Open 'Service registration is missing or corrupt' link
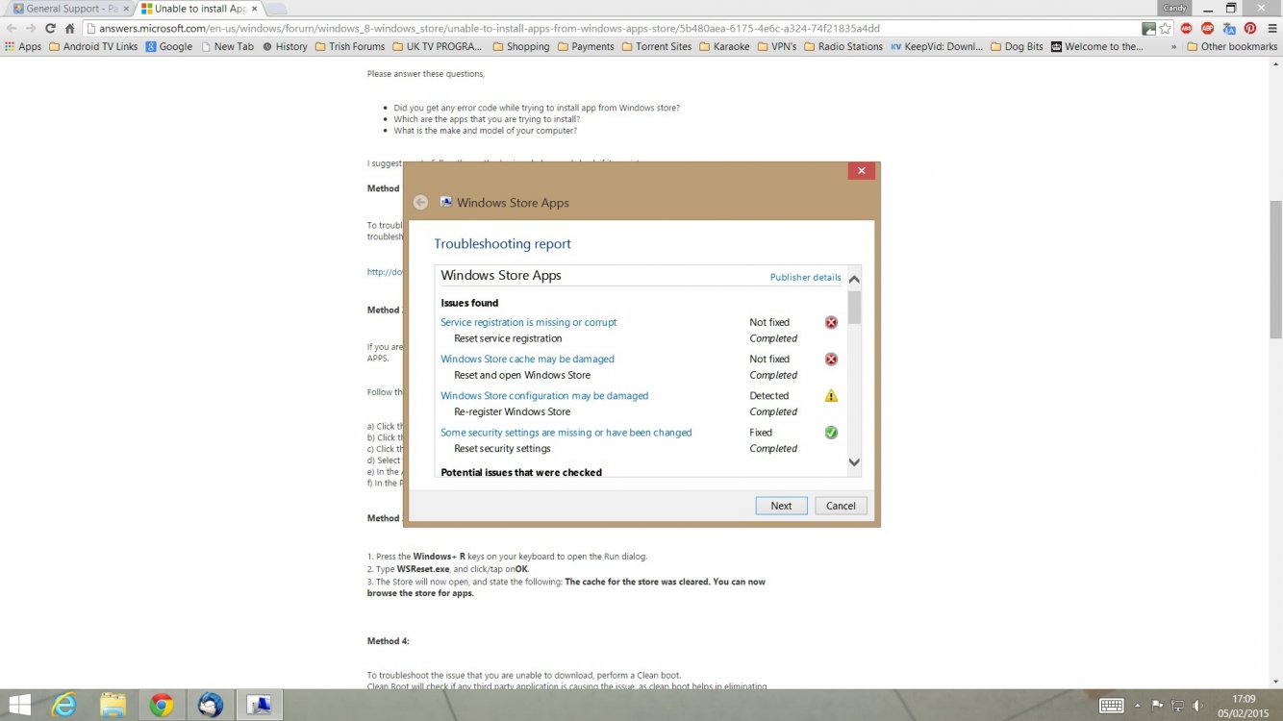This screenshot has width=1283, height=721. pos(529,322)
